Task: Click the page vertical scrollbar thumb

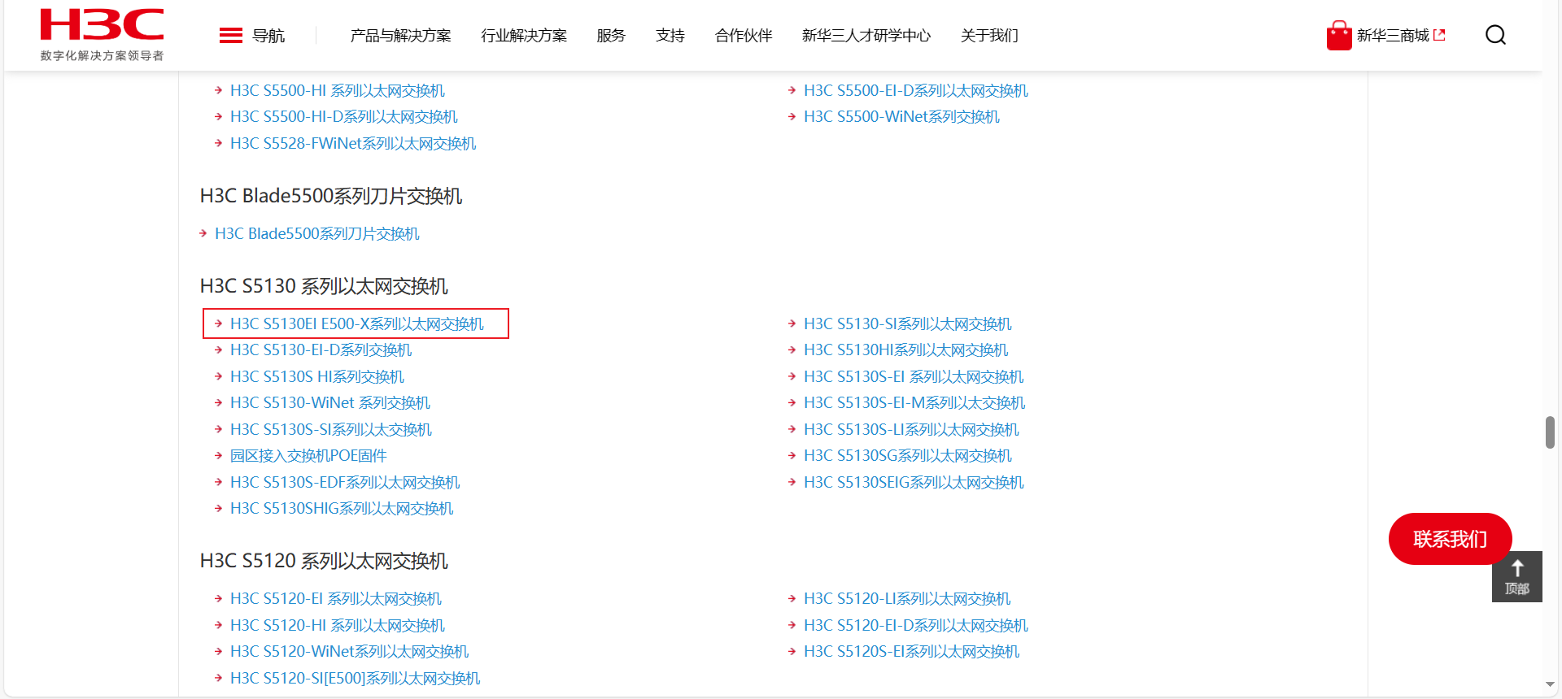Action: (x=1550, y=432)
